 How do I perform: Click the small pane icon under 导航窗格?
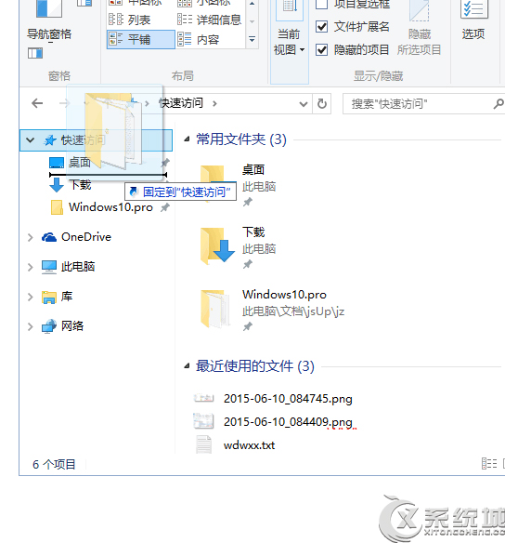click(x=35, y=53)
